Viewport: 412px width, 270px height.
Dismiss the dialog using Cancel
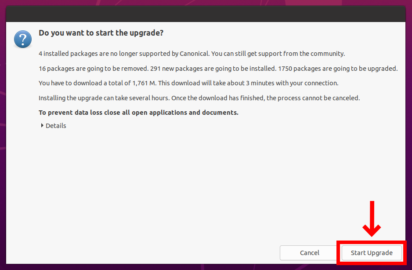pyautogui.click(x=310, y=253)
